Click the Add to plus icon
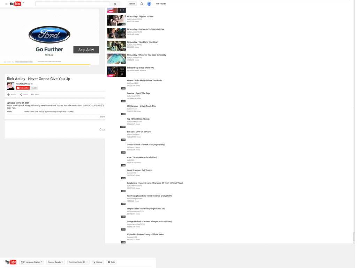 8,95
